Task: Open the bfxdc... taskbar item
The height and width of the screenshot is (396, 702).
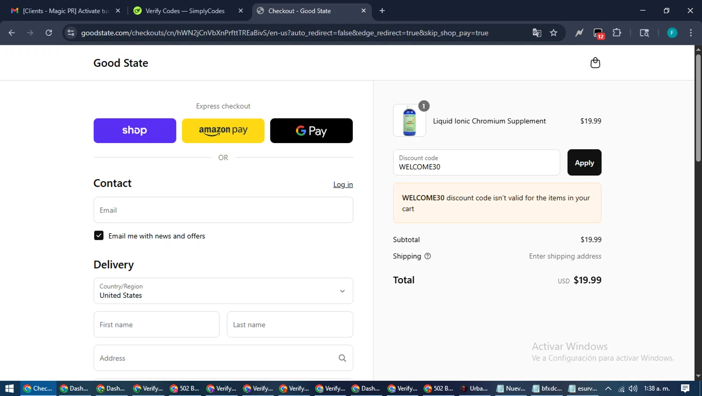Action: (547, 389)
